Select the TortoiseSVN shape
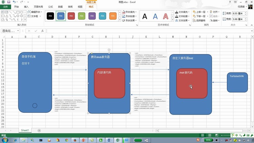254x143 pixels. 237,82
